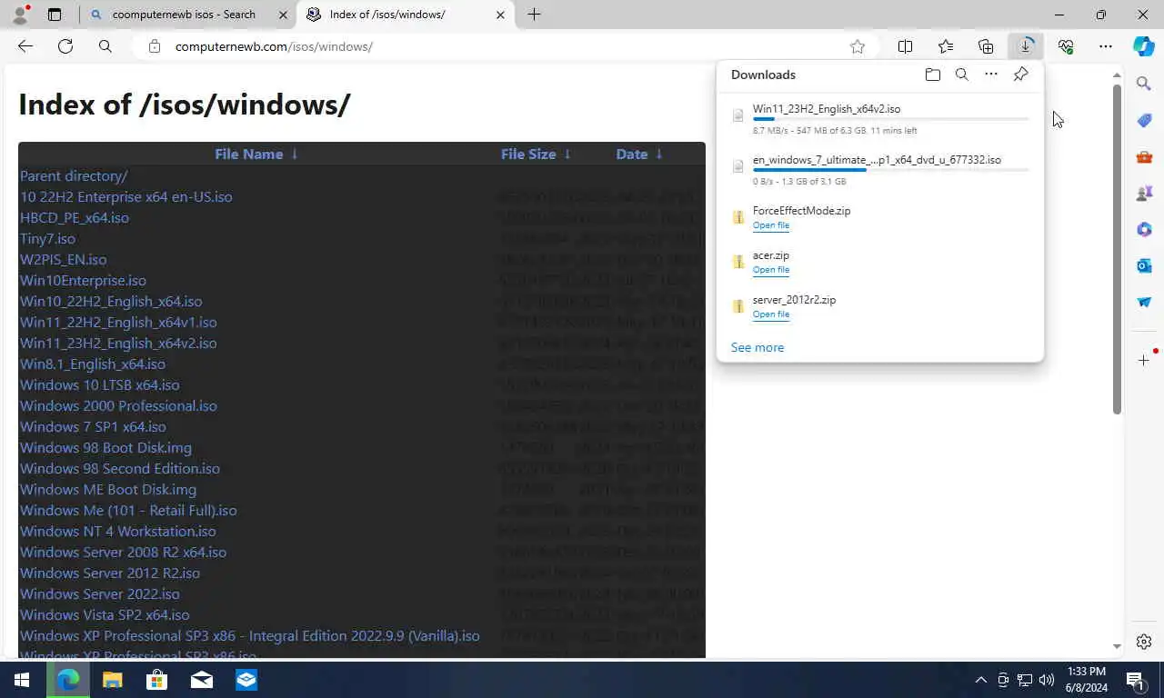This screenshot has height=698, width=1164.
Task: Download Windows Me (101 - Retail Full).iso
Action: [128, 510]
